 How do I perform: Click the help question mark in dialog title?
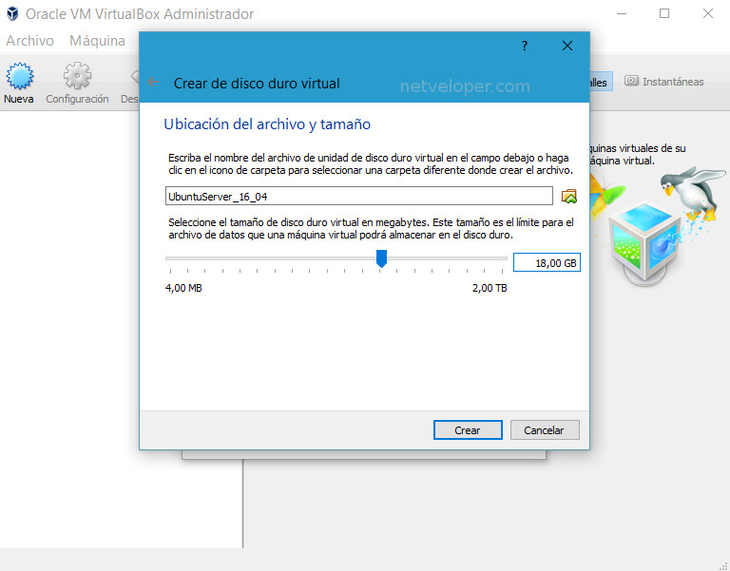[525, 46]
